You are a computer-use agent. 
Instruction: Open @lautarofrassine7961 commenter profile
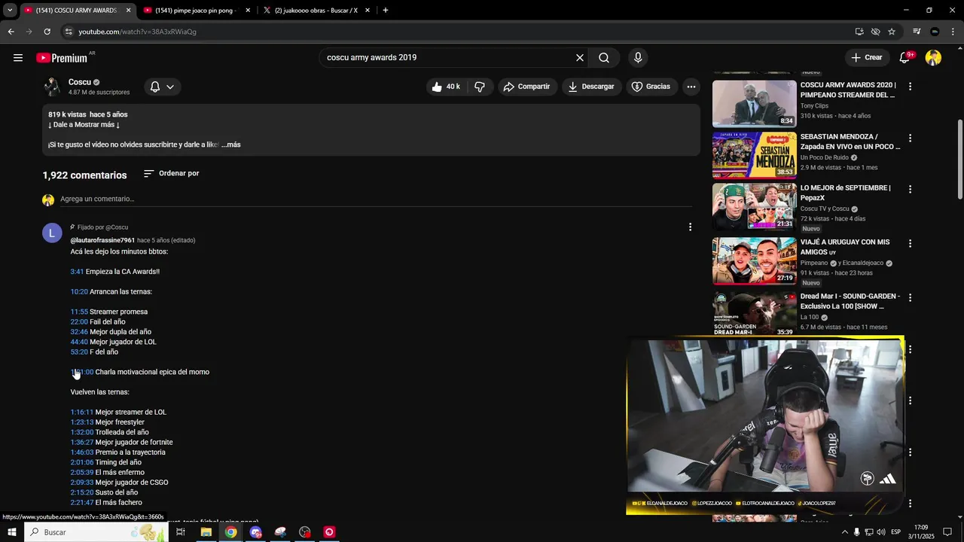coord(102,240)
